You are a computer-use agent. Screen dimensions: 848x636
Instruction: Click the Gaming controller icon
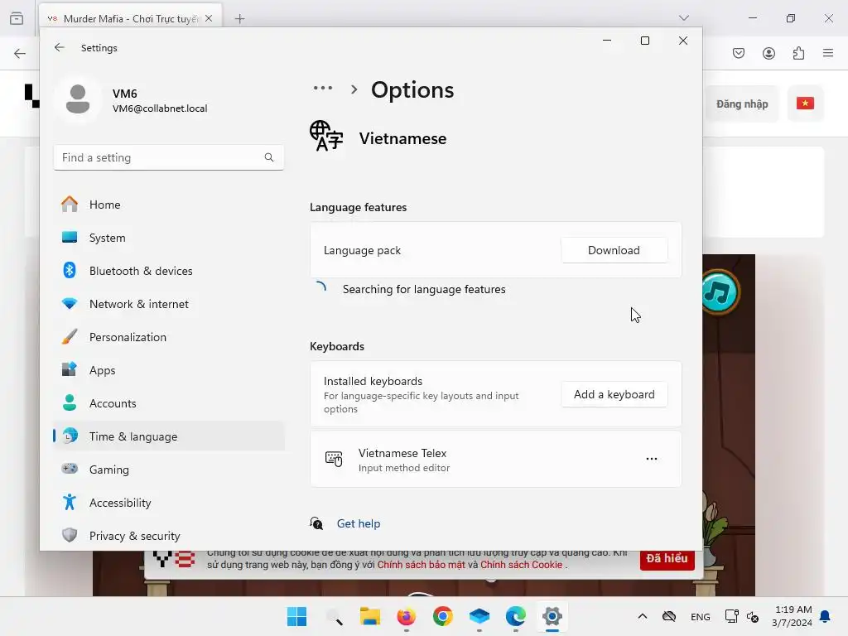70,469
